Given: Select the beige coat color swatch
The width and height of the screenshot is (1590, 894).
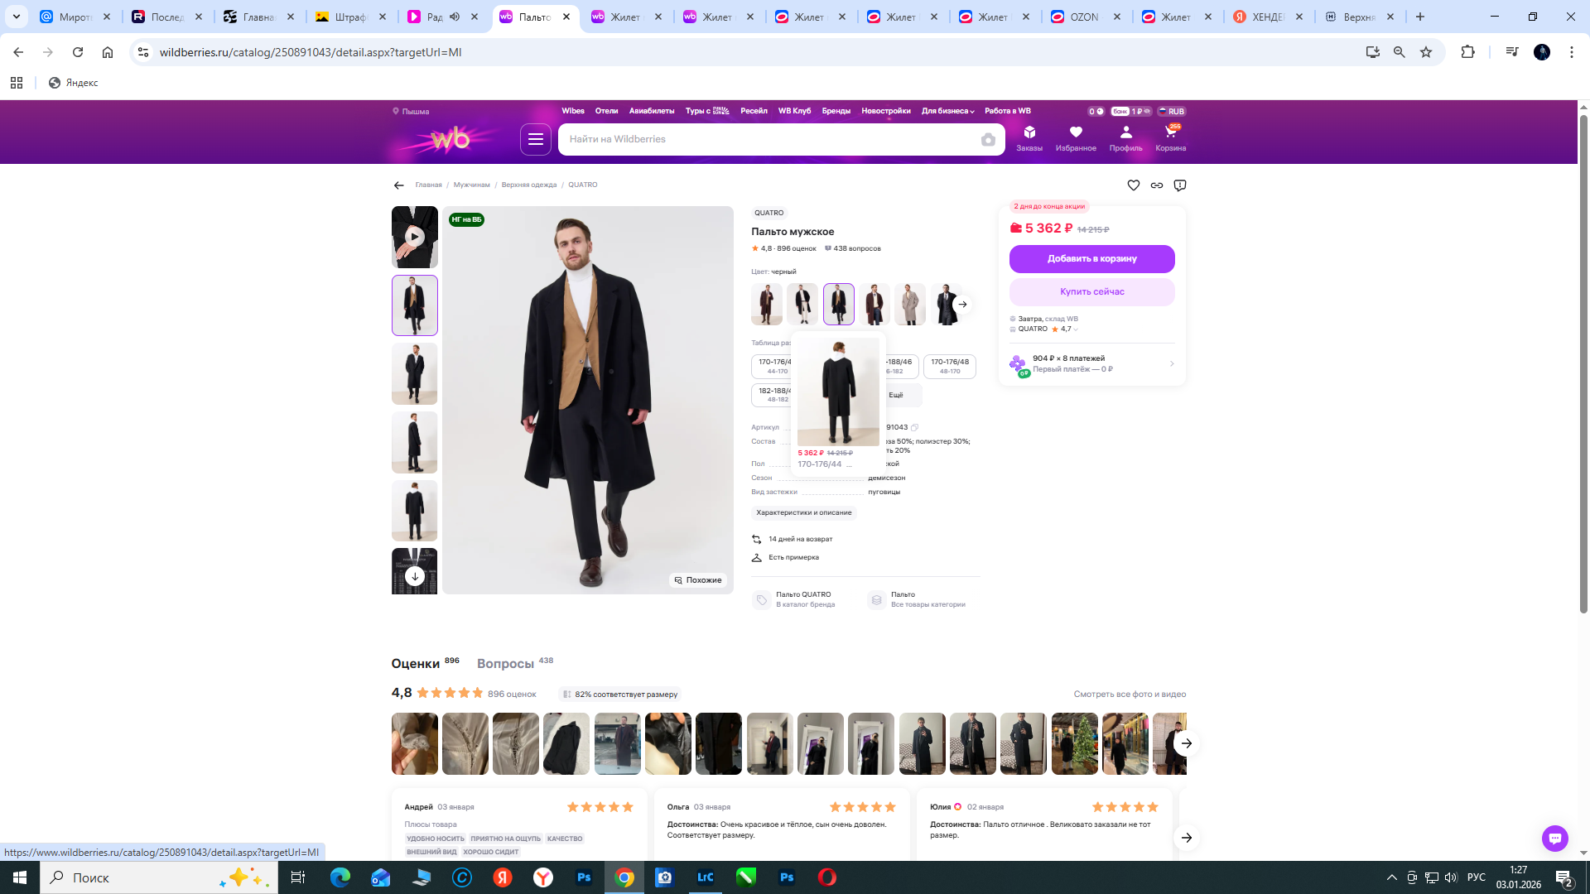Looking at the screenshot, I should tap(909, 305).
